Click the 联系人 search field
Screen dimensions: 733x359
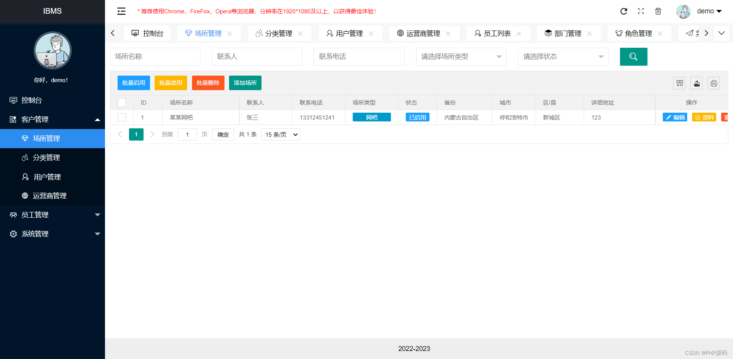[x=257, y=57]
